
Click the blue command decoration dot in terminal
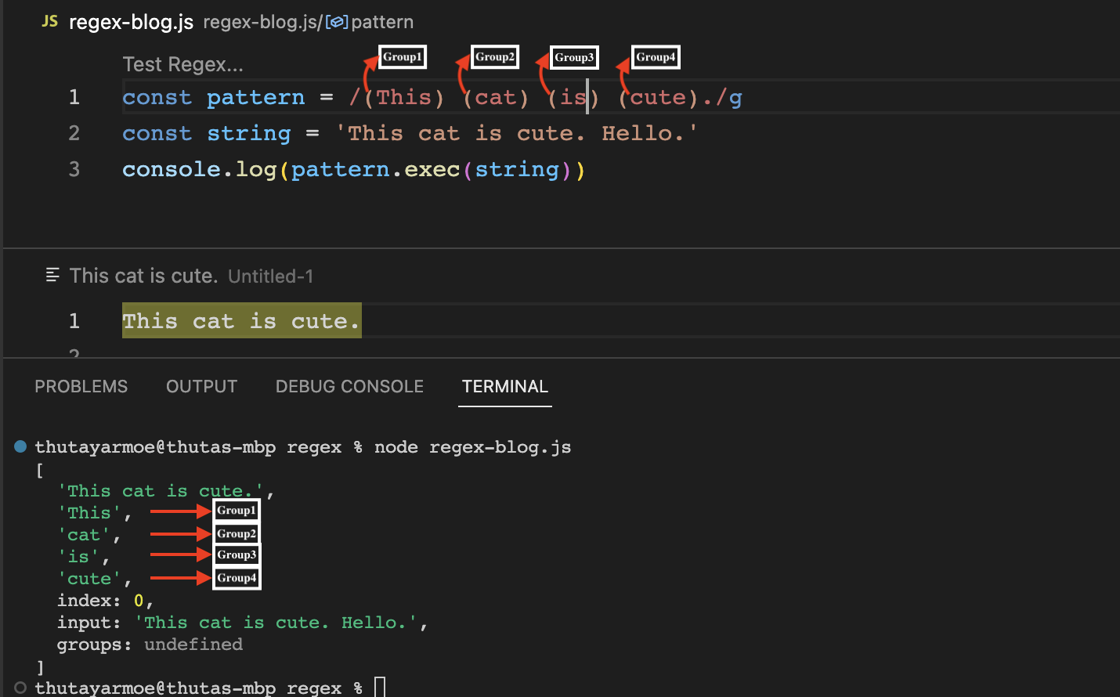(20, 446)
